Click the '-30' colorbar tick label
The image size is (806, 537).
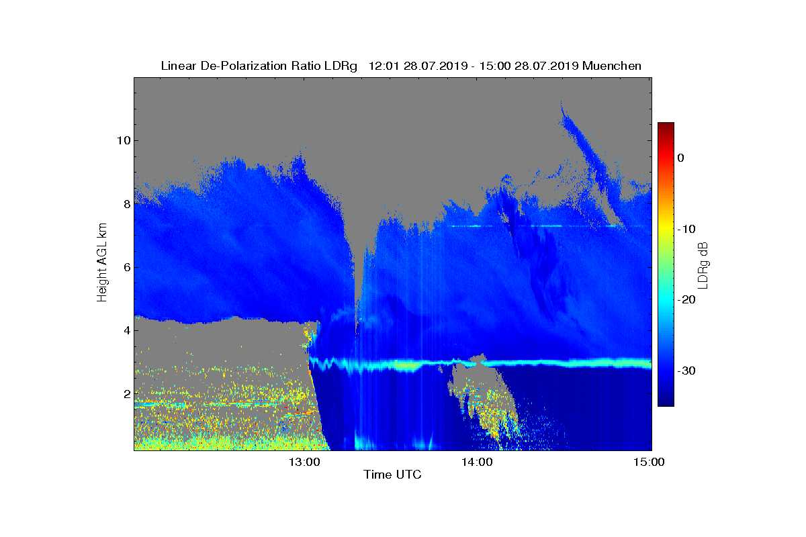coord(685,371)
